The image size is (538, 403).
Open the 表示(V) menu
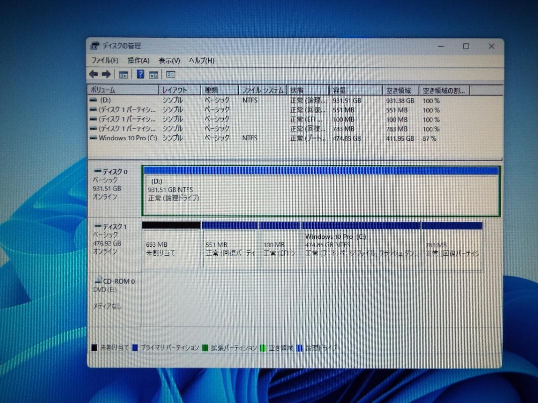point(168,60)
